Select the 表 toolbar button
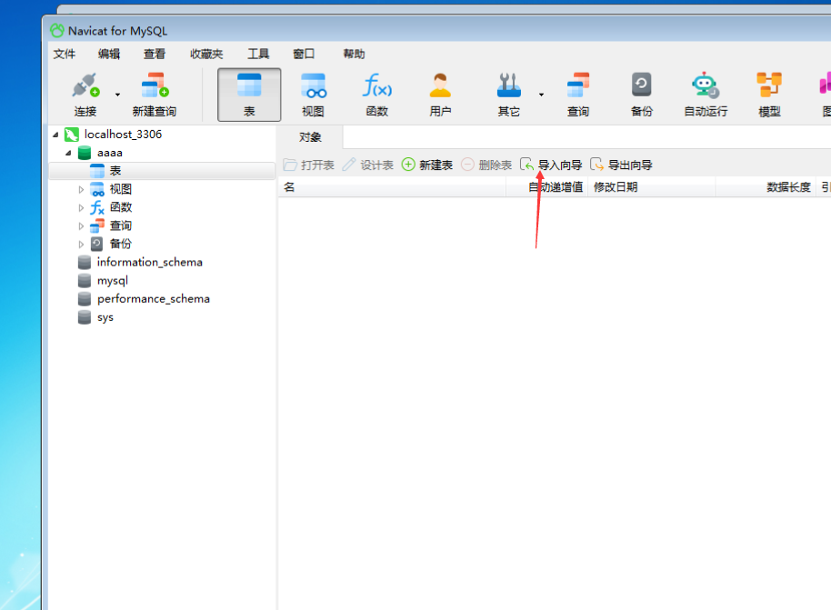This screenshot has height=610, width=831. pyautogui.click(x=249, y=95)
